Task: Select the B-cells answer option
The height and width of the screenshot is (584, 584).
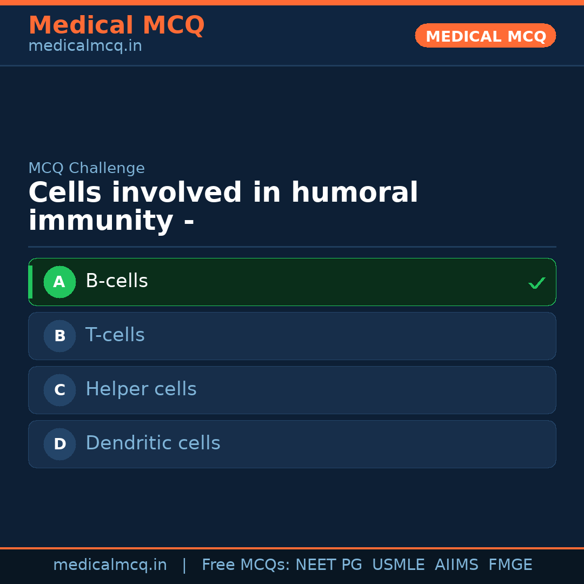Action: point(292,282)
